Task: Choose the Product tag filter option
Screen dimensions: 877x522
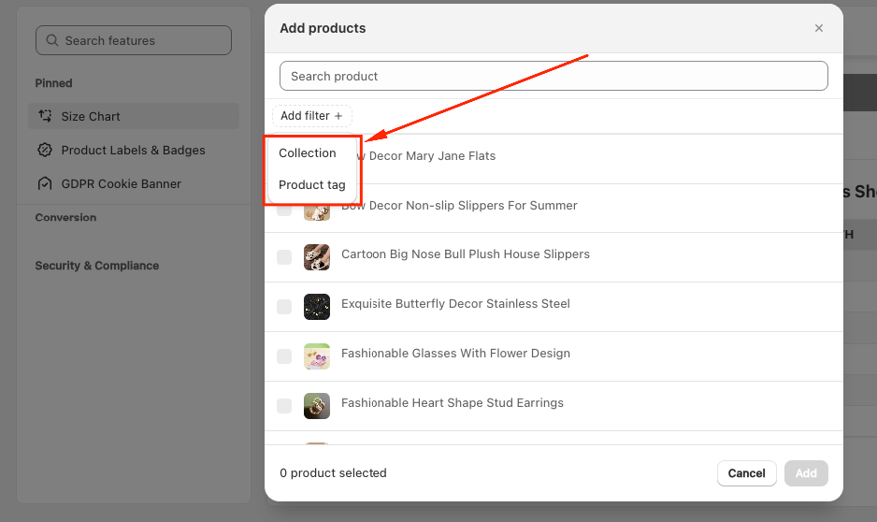Action: click(312, 185)
